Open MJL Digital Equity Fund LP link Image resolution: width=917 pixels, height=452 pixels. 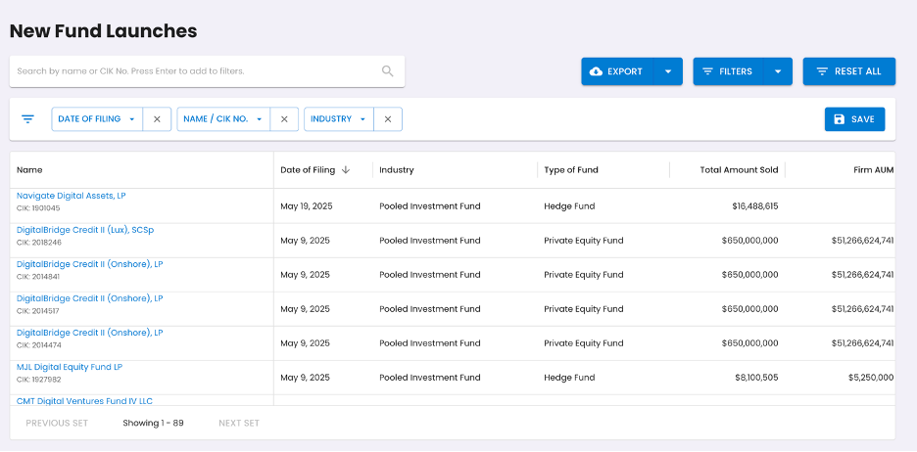click(x=69, y=367)
